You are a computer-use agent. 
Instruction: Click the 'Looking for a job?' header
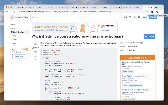click(138, 58)
